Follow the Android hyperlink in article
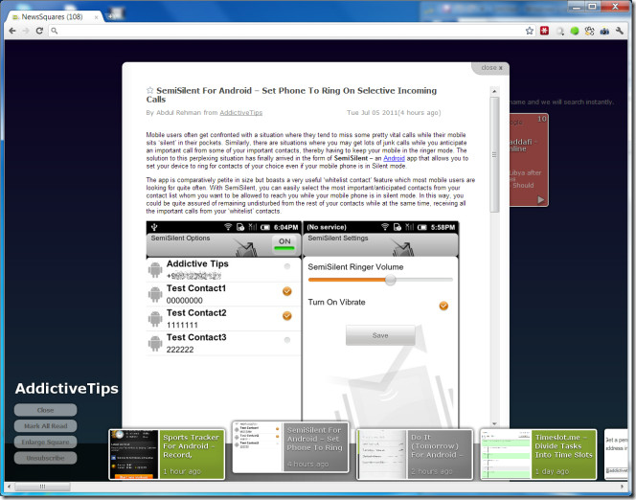This screenshot has width=636, height=500. click(x=394, y=159)
